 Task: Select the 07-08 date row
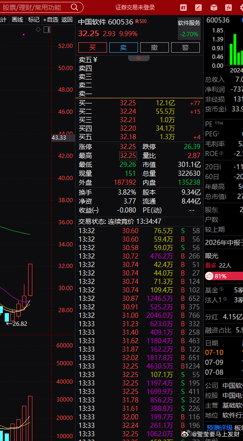coord(224,372)
